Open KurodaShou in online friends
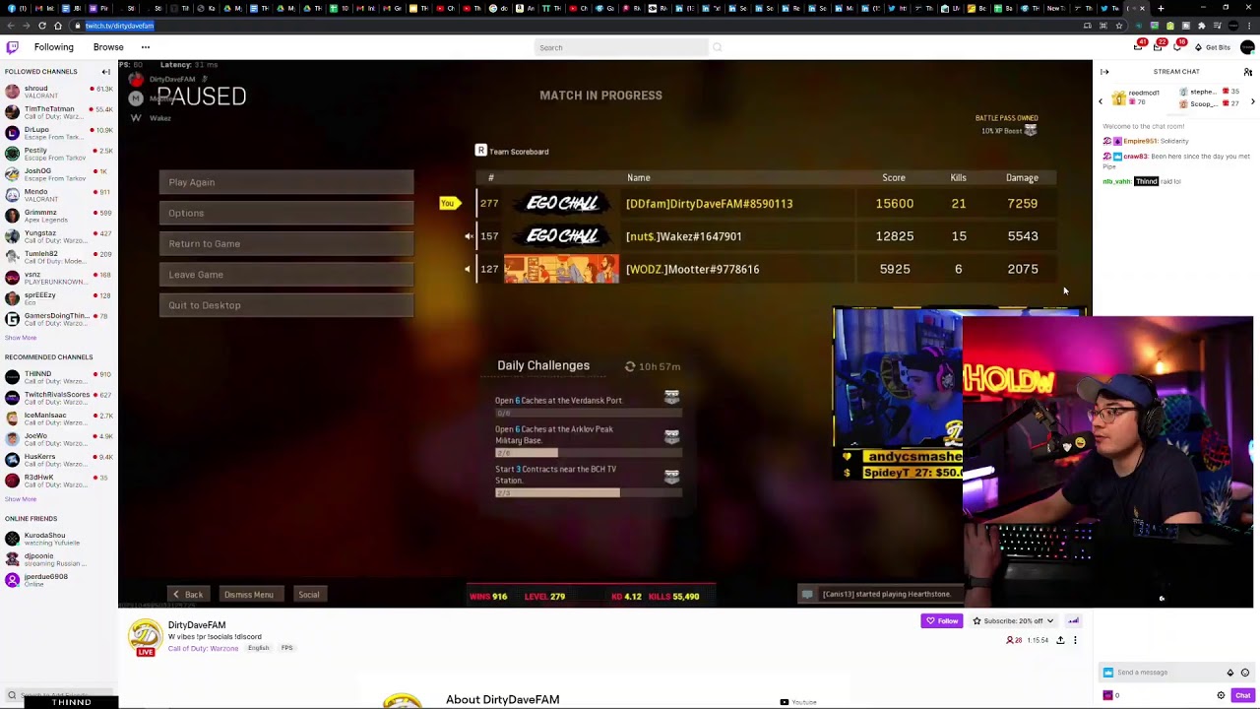 click(x=57, y=539)
